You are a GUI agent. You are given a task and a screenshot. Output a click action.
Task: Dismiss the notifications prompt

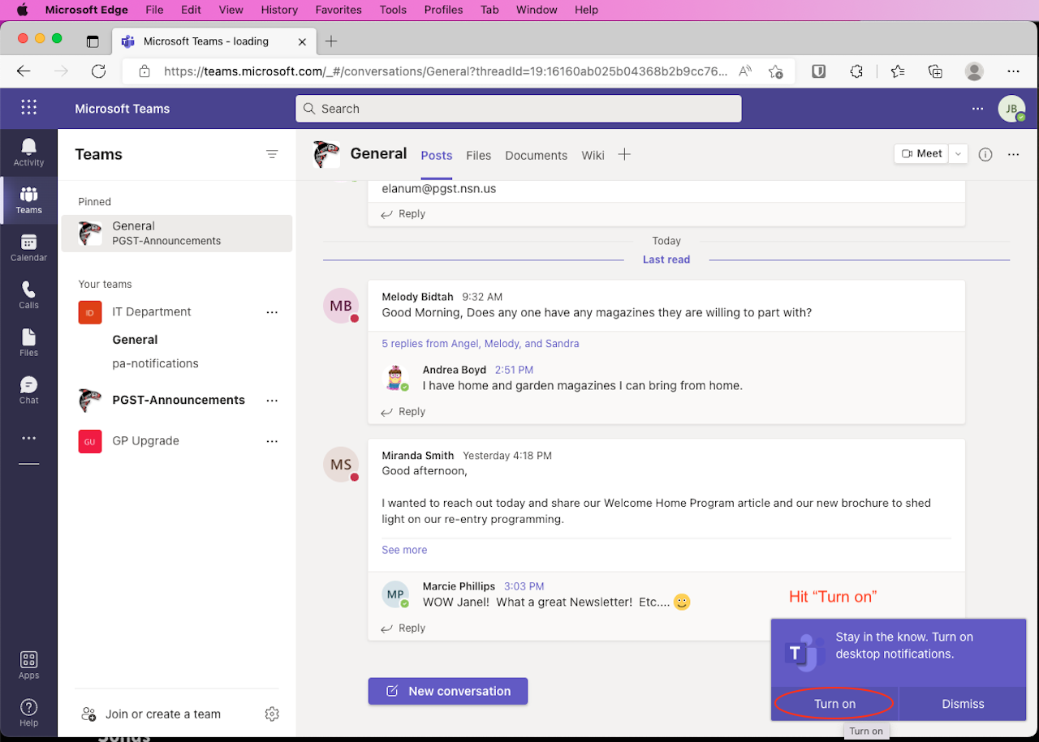click(963, 704)
